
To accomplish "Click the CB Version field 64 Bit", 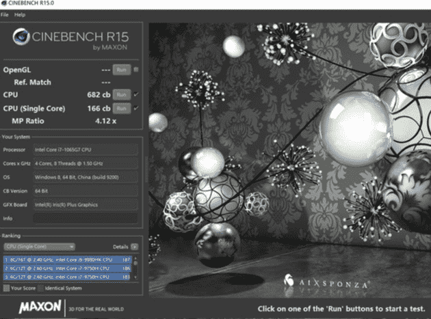I will click(x=86, y=191).
